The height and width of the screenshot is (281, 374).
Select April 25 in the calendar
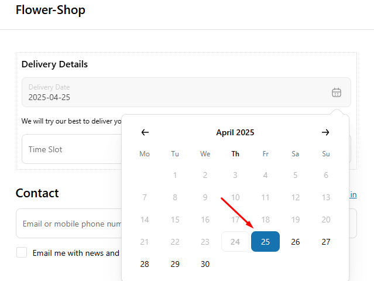click(x=265, y=241)
